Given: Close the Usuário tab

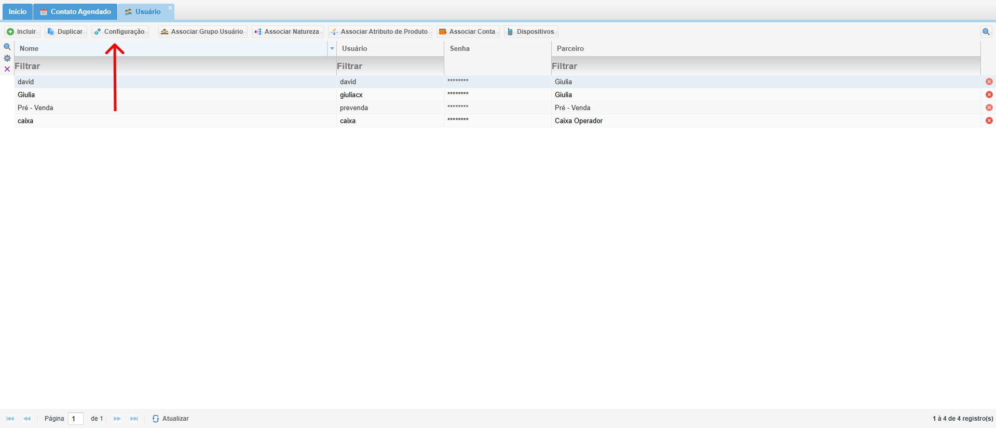Looking at the screenshot, I should click(x=170, y=8).
